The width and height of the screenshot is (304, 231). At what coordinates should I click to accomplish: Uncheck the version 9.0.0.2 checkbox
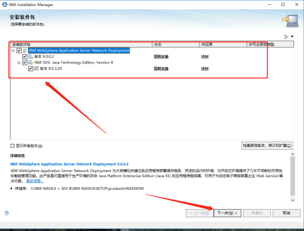[25, 57]
